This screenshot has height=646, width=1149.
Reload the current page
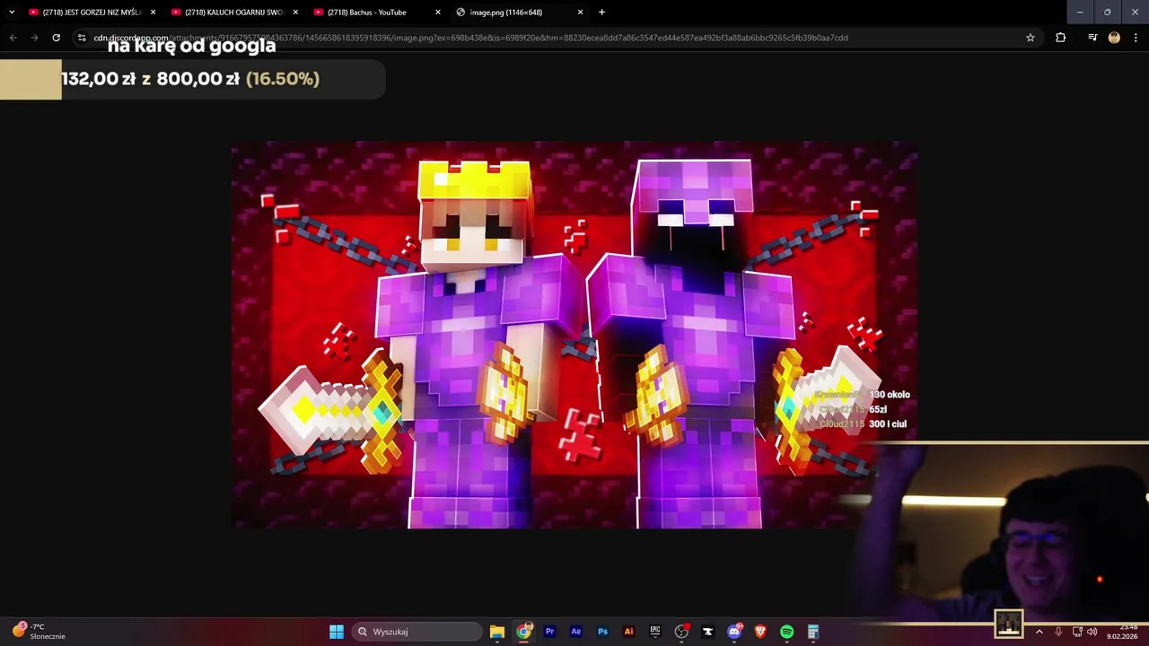point(56,38)
